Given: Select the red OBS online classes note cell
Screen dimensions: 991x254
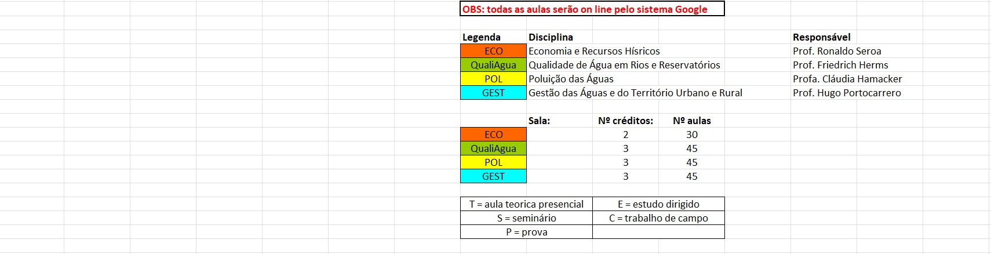Looking at the screenshot, I should pyautogui.click(x=592, y=9).
